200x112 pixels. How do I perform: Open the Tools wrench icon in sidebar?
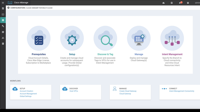3,26
